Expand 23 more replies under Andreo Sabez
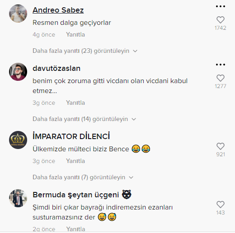This screenshot has height=233, width=235. tap(85, 51)
